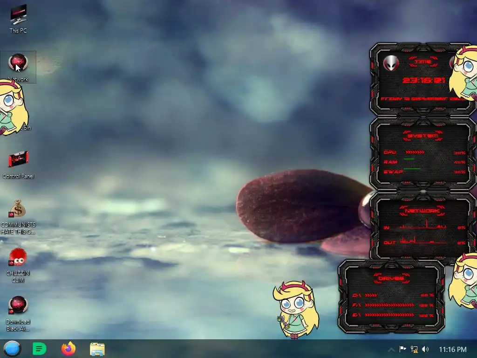
Task: Open the Action Center flag icon
Action: [403, 349]
